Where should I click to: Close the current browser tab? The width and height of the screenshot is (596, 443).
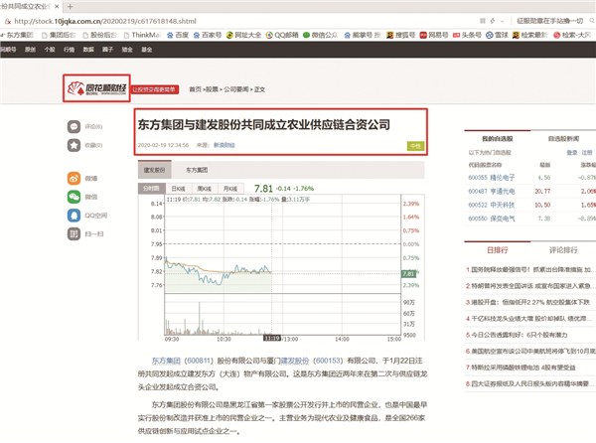click(x=57, y=7)
